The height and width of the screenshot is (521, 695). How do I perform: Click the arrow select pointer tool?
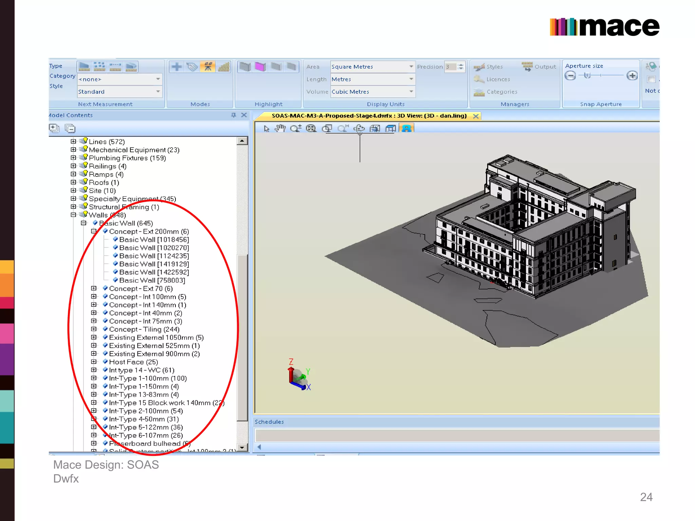pos(266,129)
